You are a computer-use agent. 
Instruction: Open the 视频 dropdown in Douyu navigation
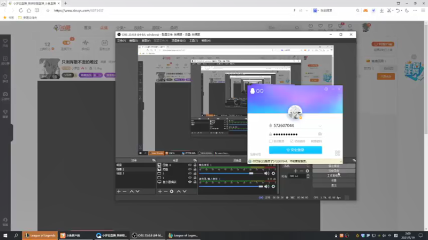tap(139, 28)
